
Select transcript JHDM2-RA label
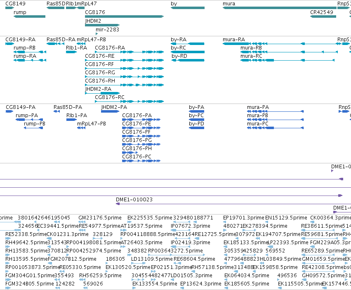tap(98, 89)
